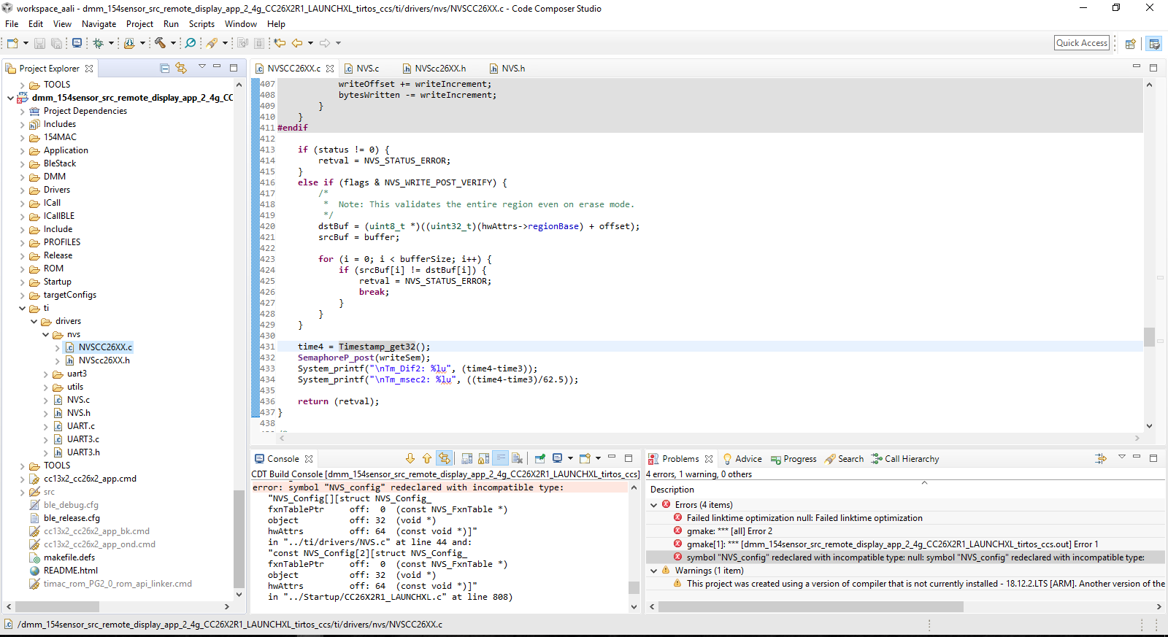
Task: Select README.html in Project Explorer
Action: point(70,571)
